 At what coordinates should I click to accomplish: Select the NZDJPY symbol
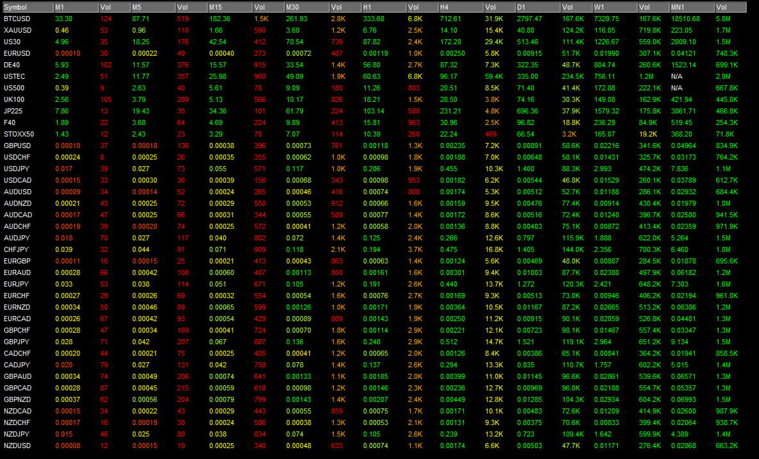(x=17, y=435)
